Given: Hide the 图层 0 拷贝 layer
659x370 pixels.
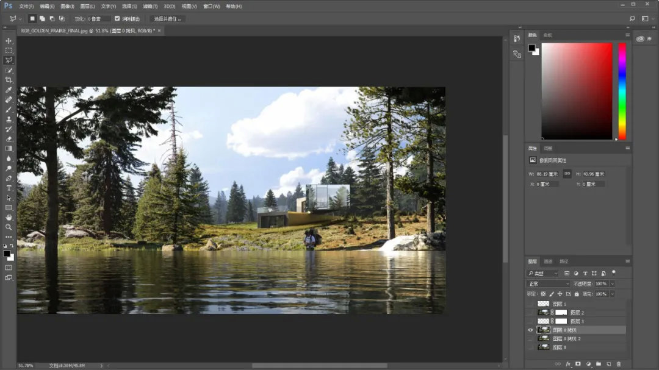Looking at the screenshot, I should [x=530, y=330].
